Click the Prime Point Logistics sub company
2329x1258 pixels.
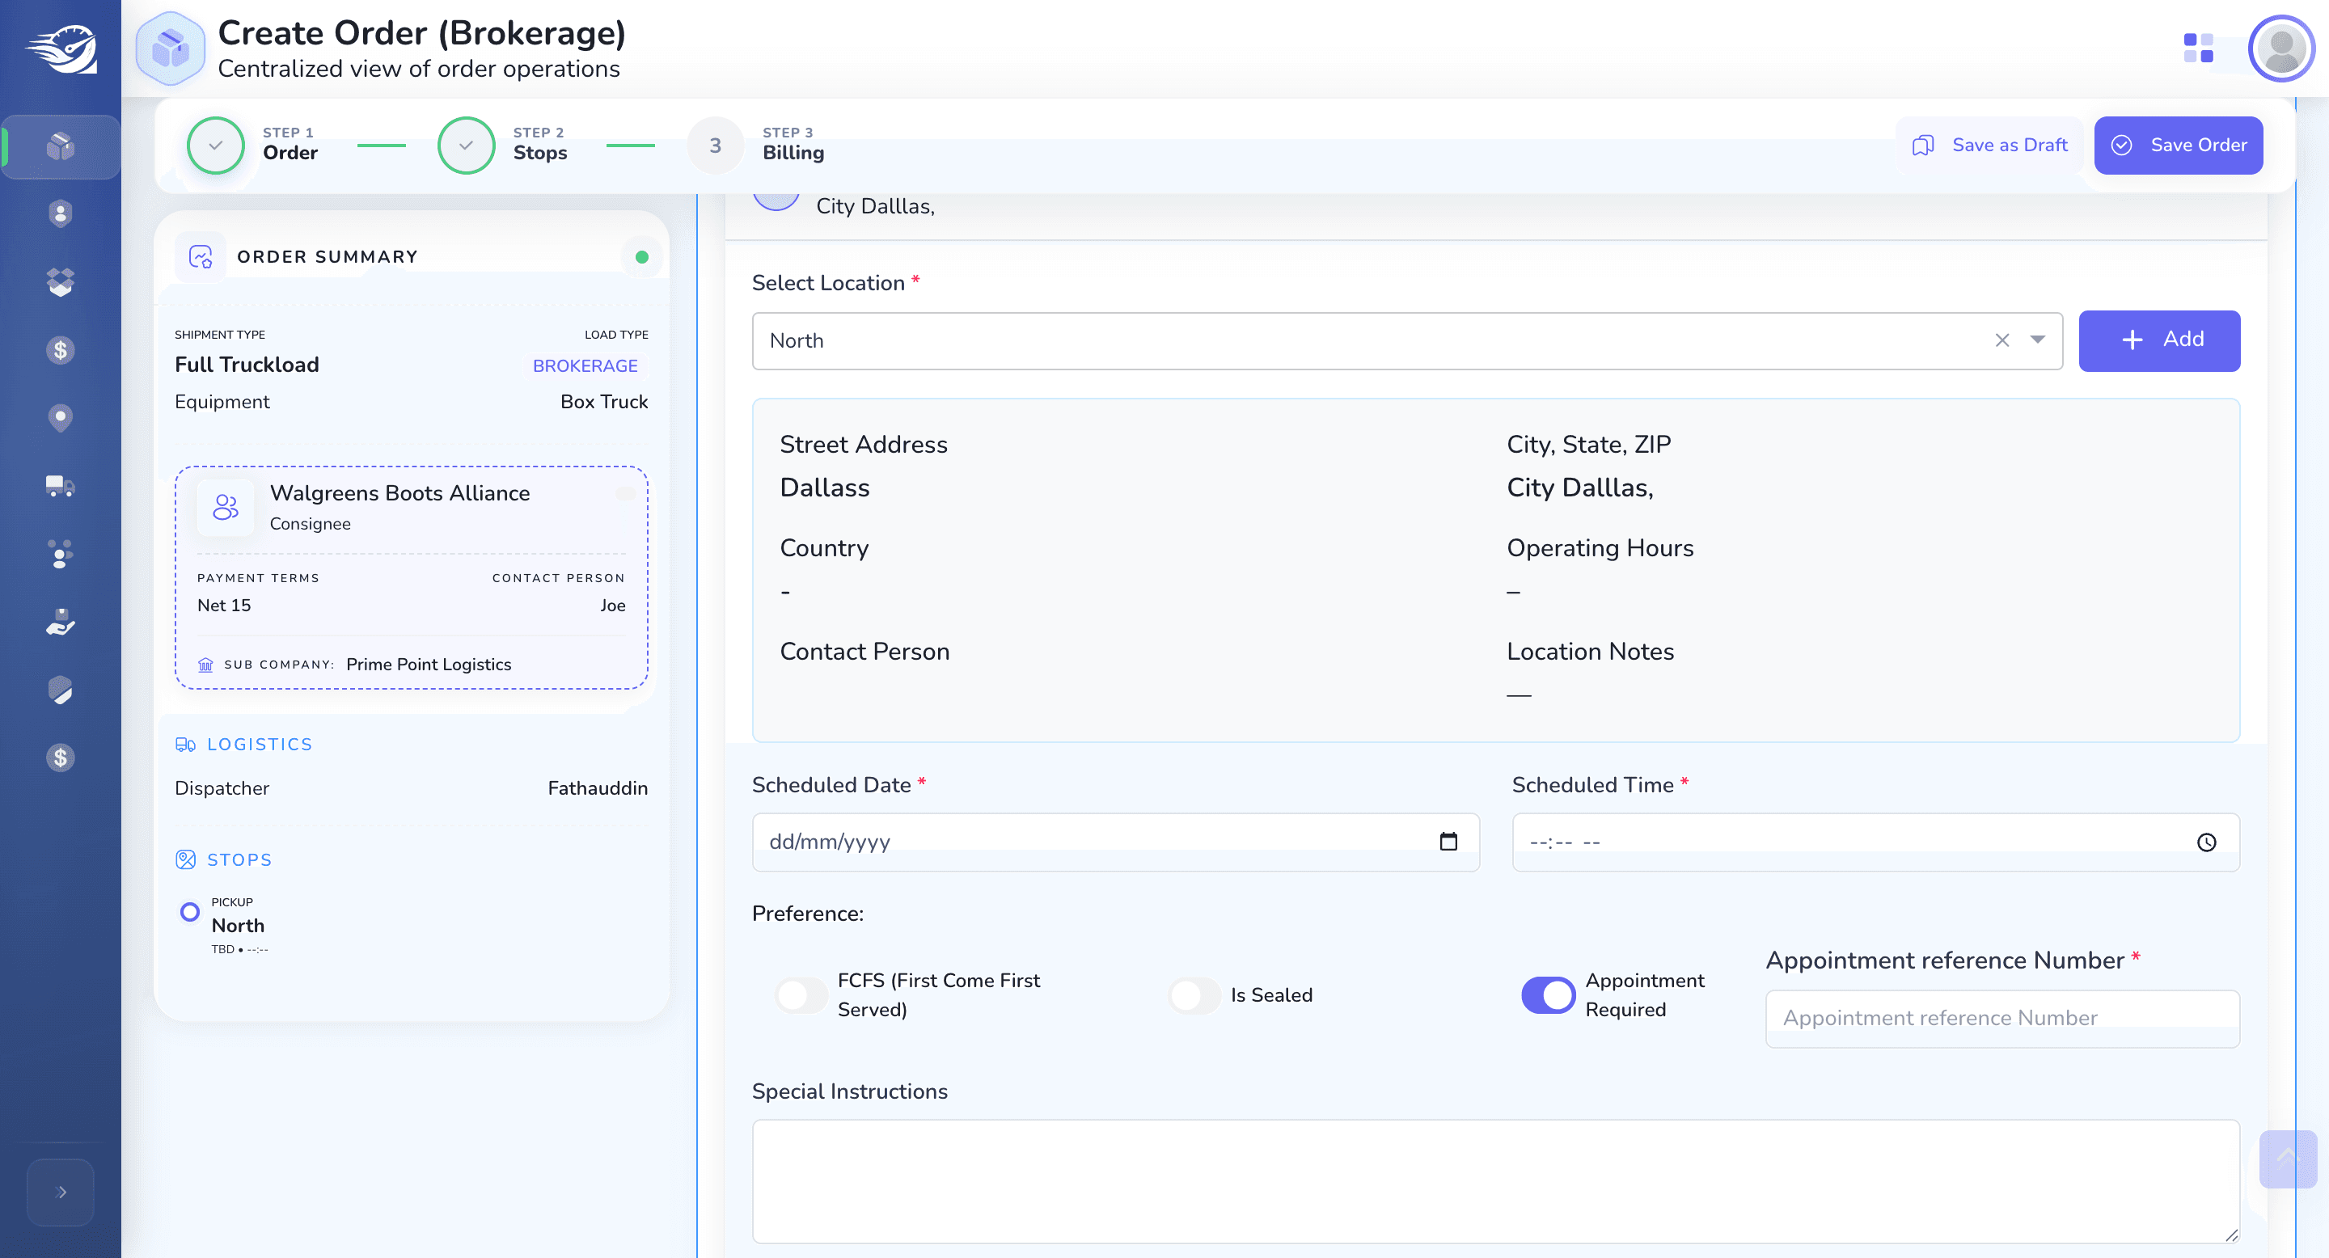click(429, 665)
